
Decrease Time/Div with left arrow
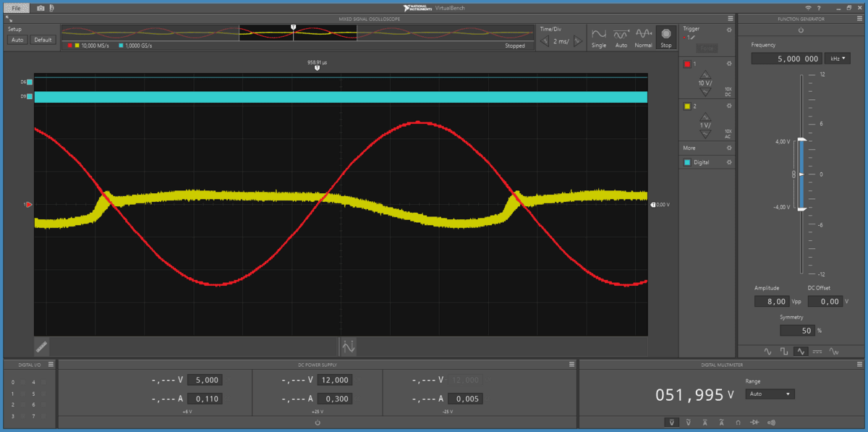tap(545, 41)
